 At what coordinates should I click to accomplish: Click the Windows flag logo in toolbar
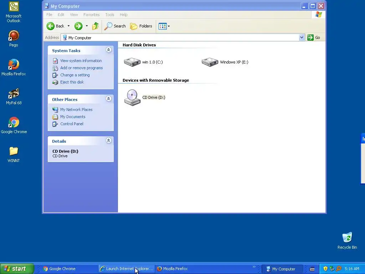[318, 15]
